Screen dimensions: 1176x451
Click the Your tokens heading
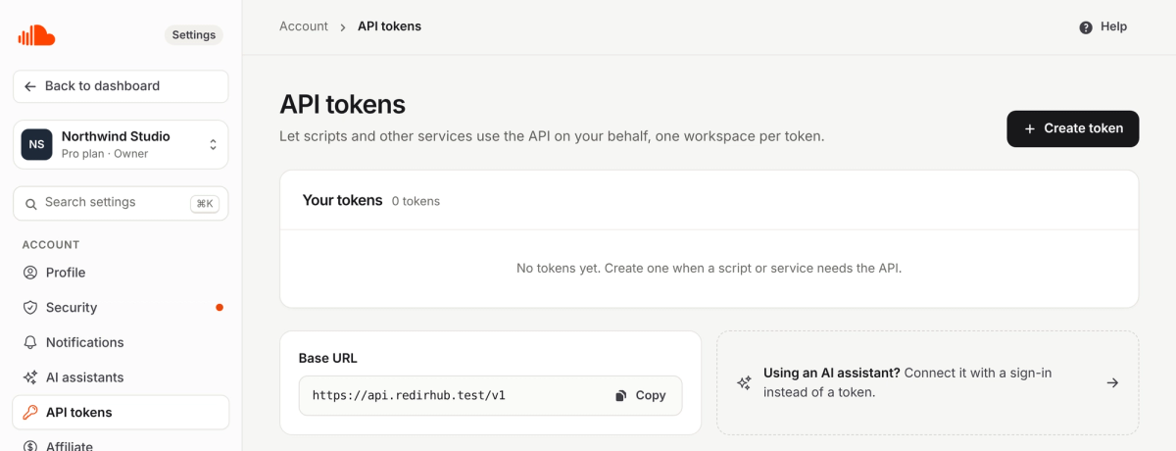coord(343,200)
